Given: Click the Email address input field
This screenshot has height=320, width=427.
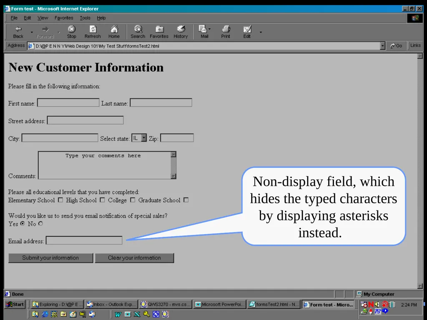Looking at the screenshot, I should pyautogui.click(x=84, y=240).
